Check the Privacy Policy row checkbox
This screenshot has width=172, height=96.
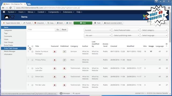[x=32, y=60]
